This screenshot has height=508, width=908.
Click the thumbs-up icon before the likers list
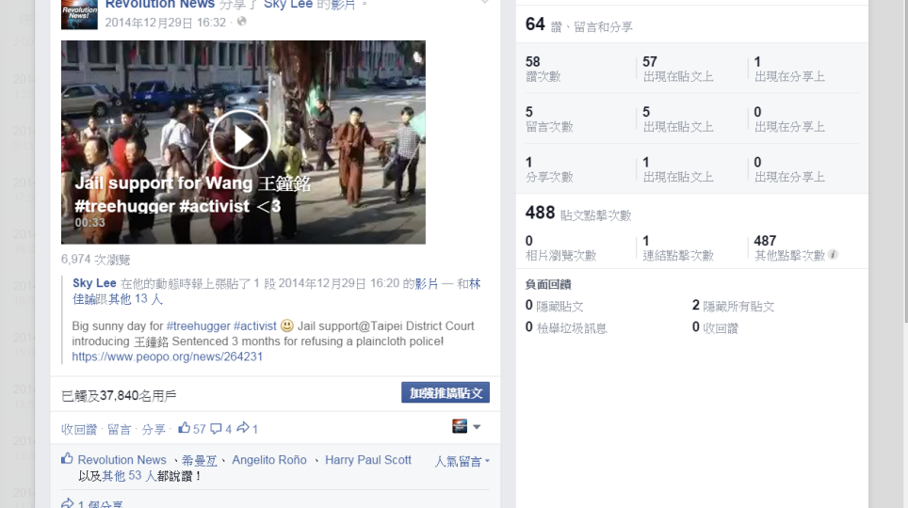(x=67, y=460)
